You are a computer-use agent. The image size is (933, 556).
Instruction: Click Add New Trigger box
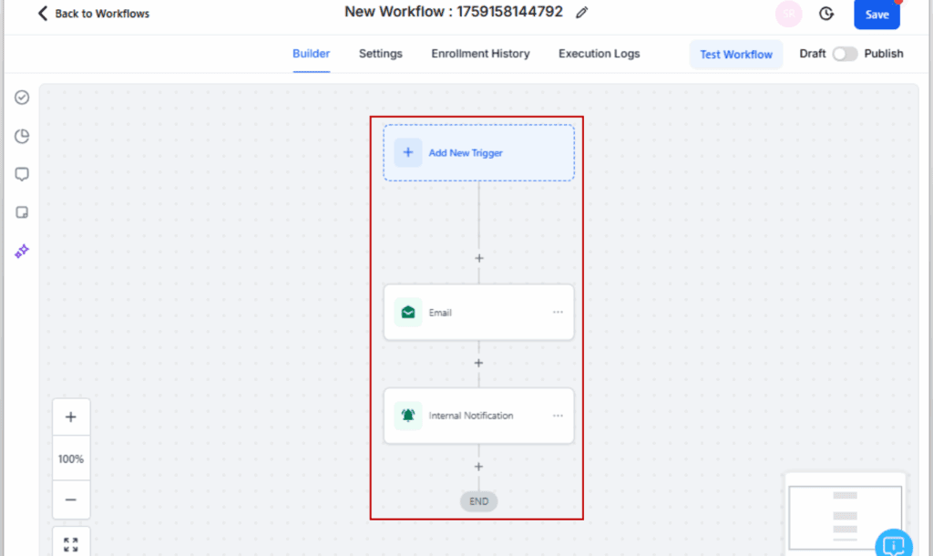(478, 153)
